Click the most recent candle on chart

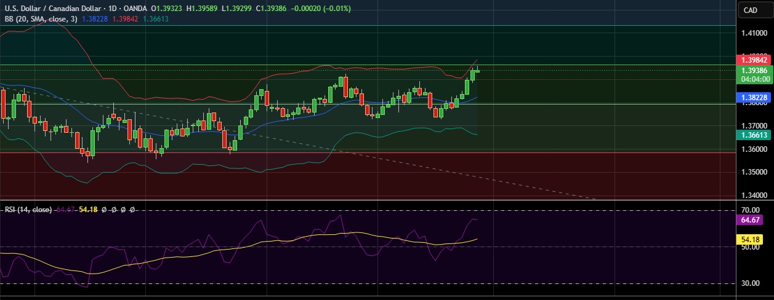point(477,71)
